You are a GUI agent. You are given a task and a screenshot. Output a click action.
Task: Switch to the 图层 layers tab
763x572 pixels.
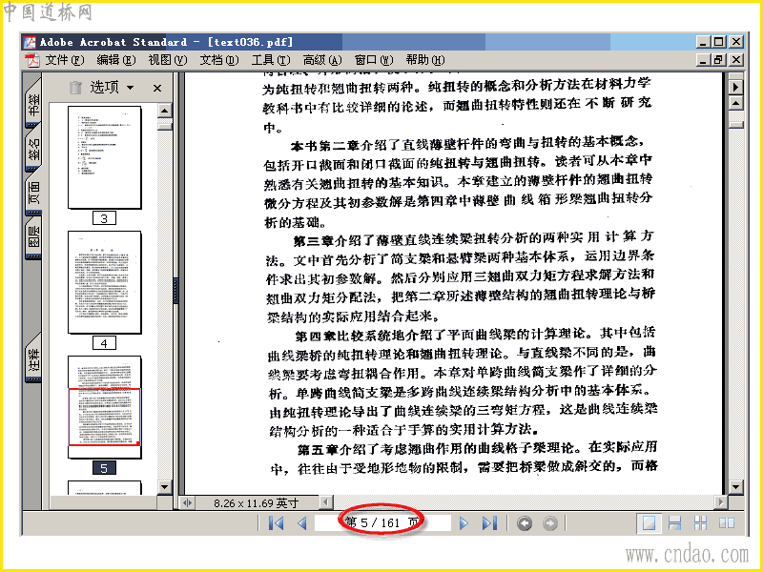[33, 237]
